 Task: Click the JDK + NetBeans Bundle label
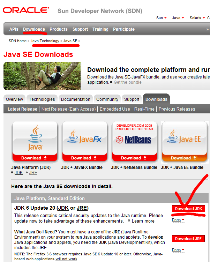click(x=134, y=167)
